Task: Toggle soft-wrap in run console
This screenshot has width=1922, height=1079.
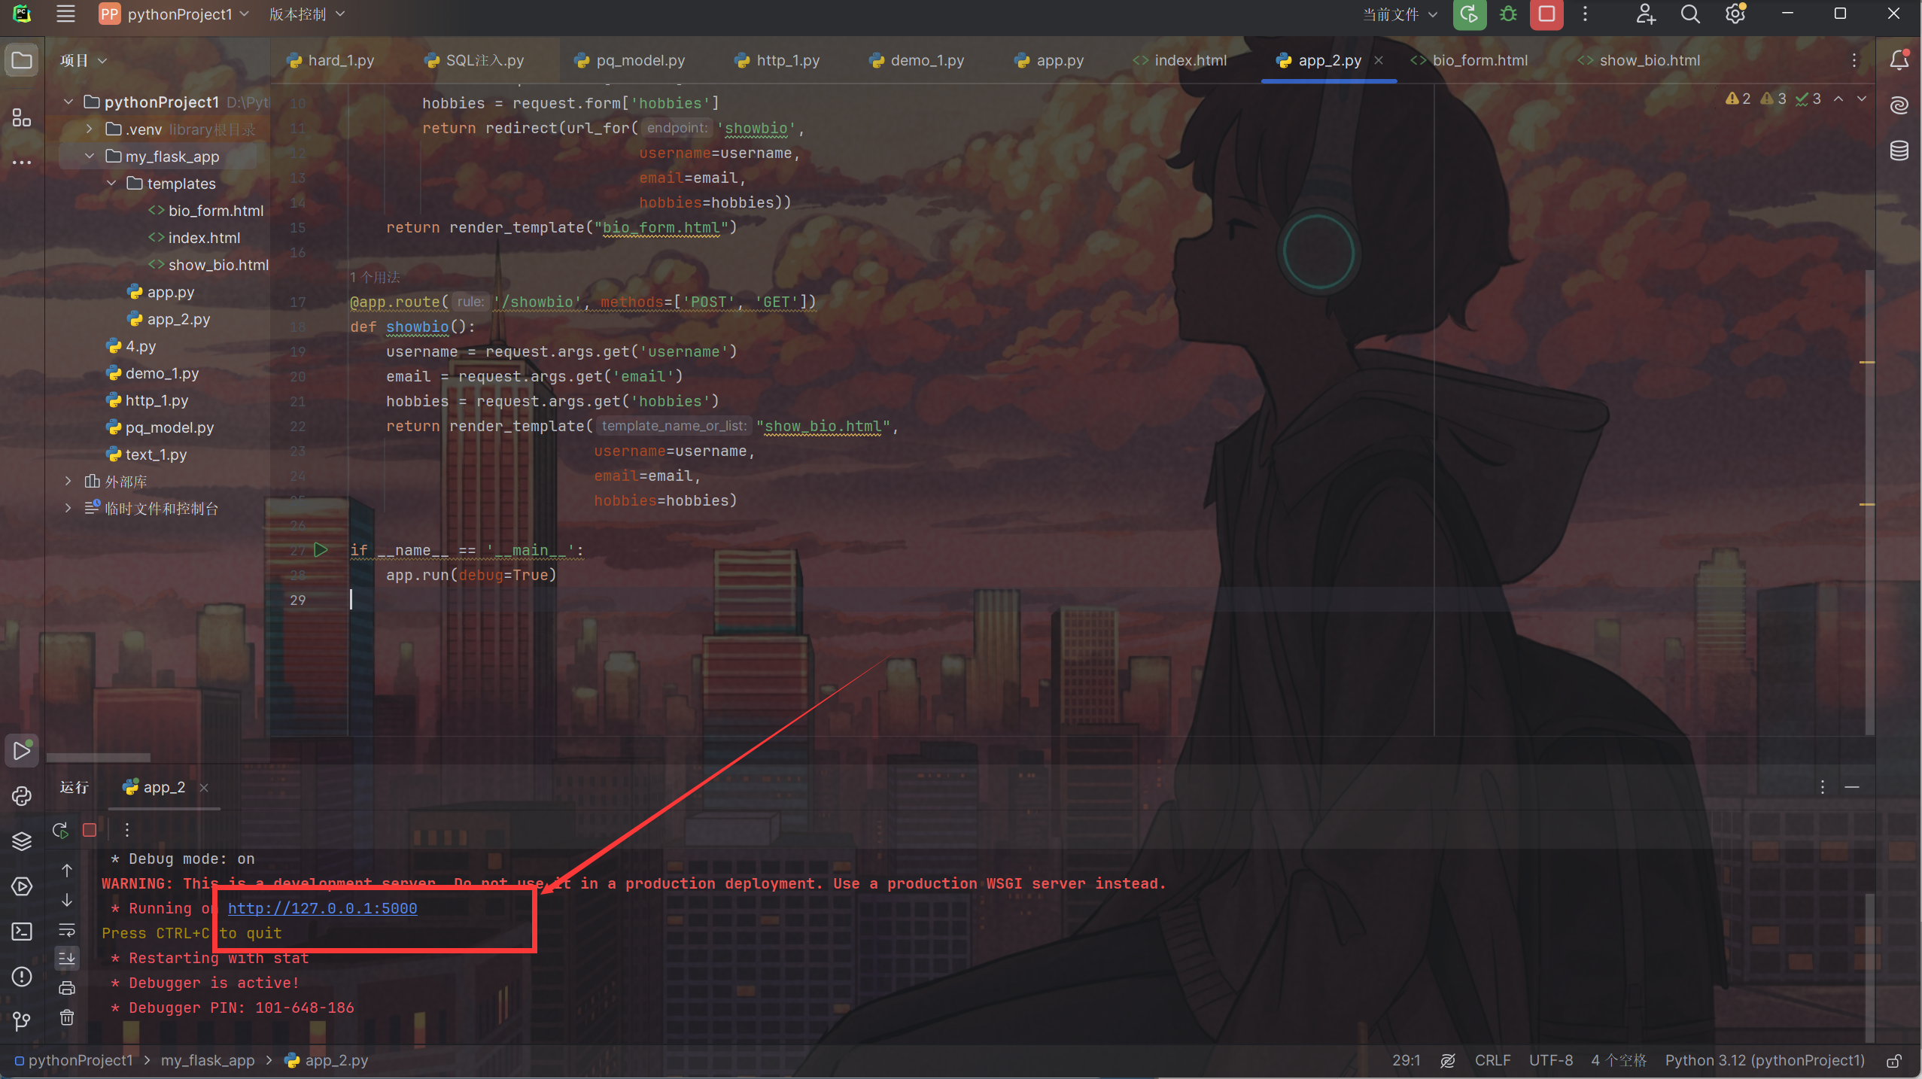Action: coord(67,930)
